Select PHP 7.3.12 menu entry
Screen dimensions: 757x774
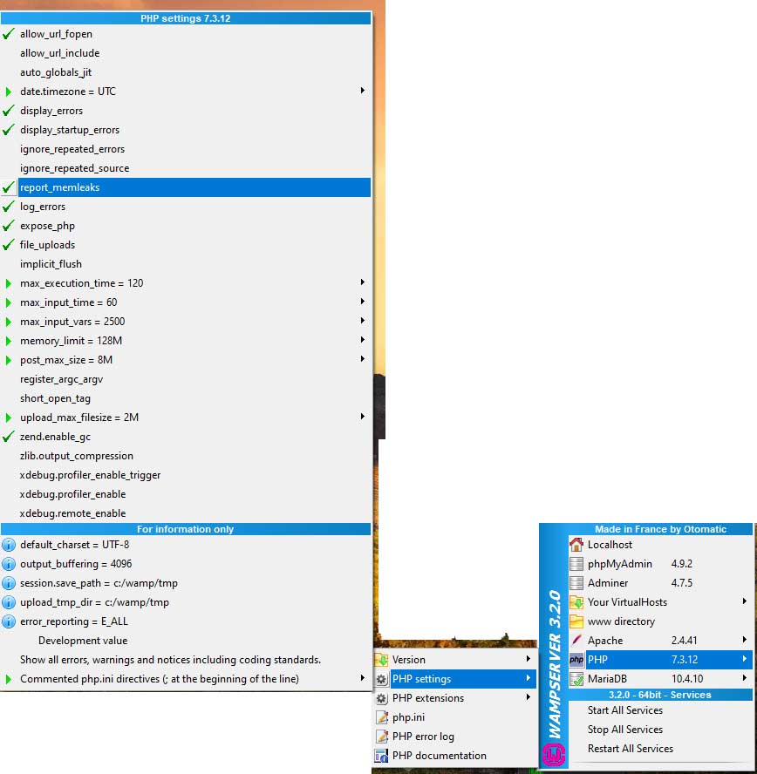coord(660,660)
